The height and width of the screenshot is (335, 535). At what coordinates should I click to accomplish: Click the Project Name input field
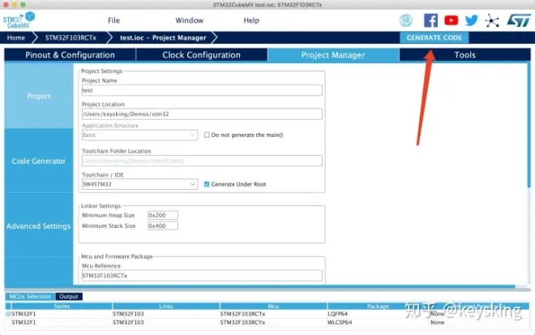(x=202, y=91)
